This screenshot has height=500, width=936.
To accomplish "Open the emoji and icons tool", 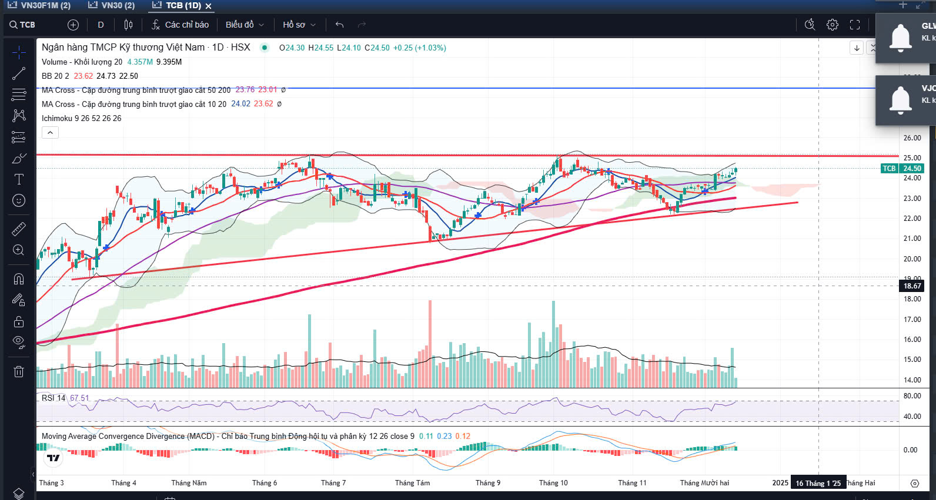I will [19, 200].
